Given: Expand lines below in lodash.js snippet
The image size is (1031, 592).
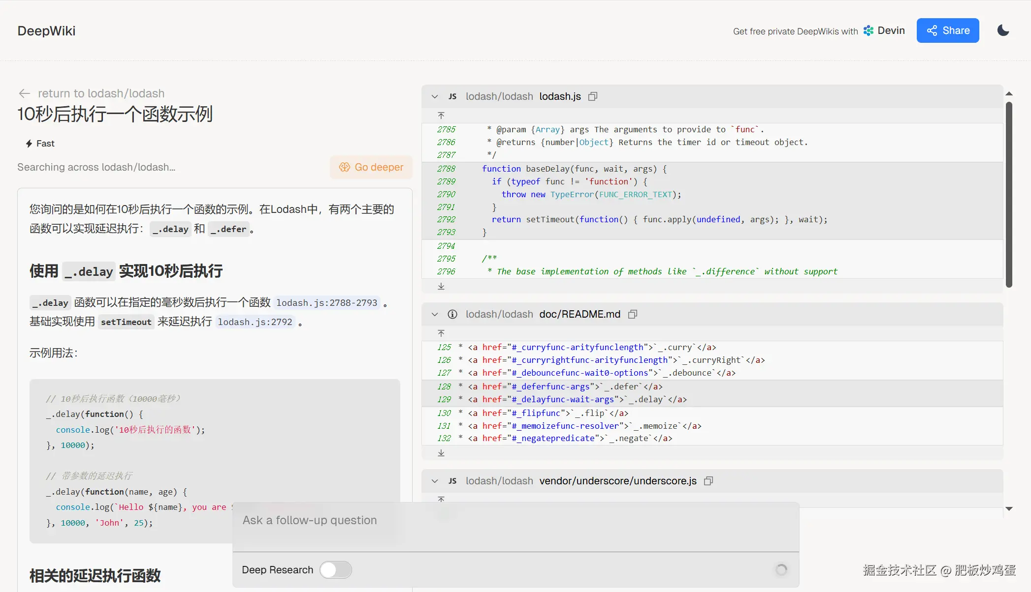Looking at the screenshot, I should click(x=441, y=286).
